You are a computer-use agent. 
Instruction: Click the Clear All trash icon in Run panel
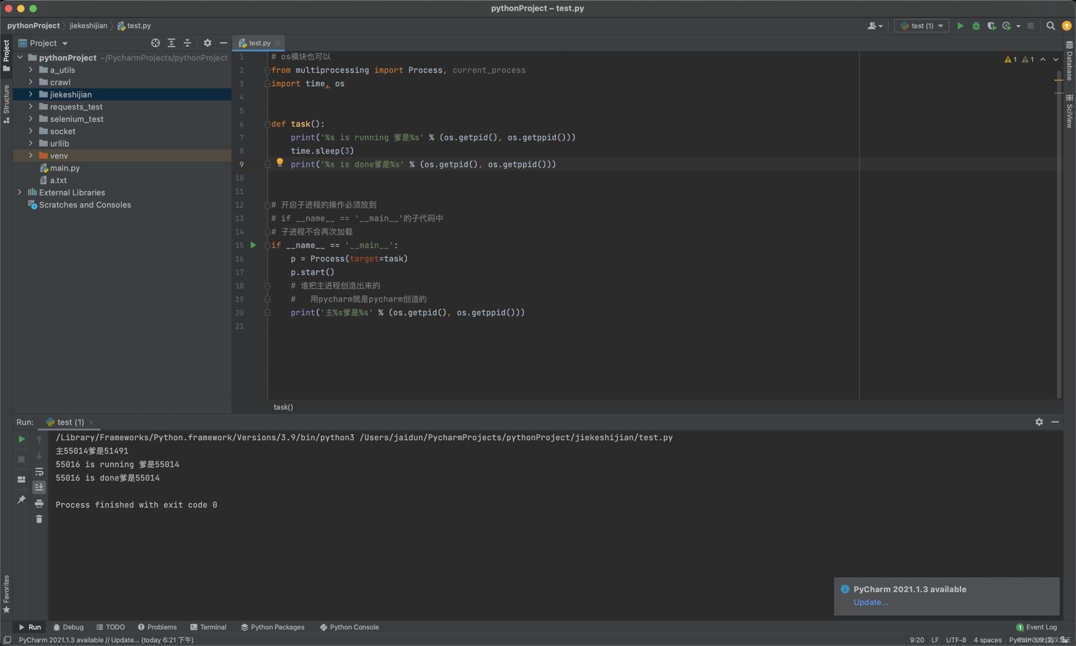tap(39, 519)
